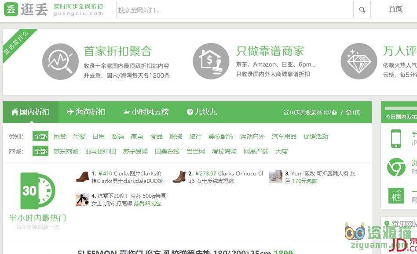Open deal 3 Yom 莜牧 可折叠懒人椅 link
Image resolution: width=417 pixels, height=254 pixels.
click(321, 177)
